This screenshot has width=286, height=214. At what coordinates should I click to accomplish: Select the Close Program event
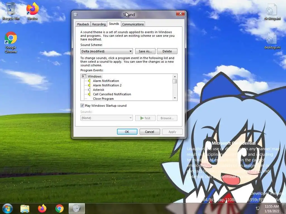103,99
